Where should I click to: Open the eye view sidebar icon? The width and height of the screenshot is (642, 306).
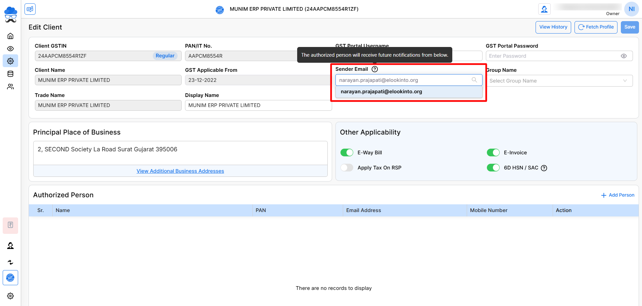(x=10, y=49)
